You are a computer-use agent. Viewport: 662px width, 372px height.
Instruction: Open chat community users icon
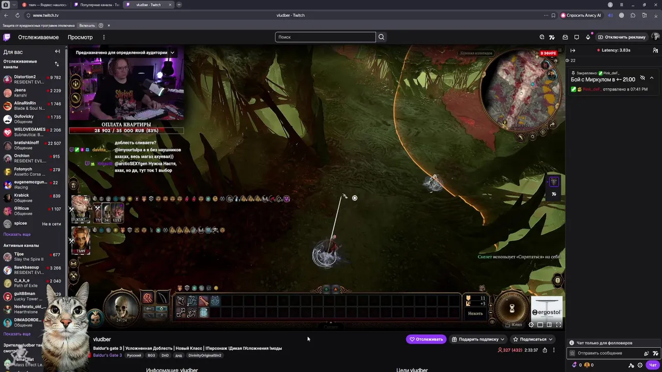(x=655, y=50)
